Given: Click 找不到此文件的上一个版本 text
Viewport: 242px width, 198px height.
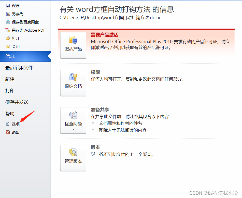Looking at the screenshot, I should coord(126,154).
